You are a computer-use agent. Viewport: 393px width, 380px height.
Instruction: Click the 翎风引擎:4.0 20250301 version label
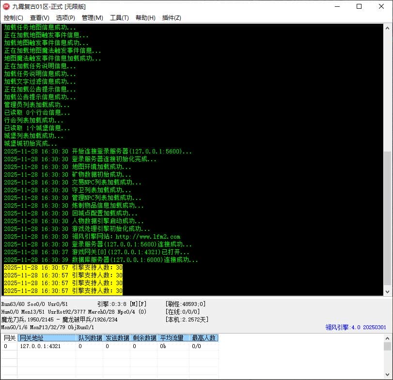point(356,327)
